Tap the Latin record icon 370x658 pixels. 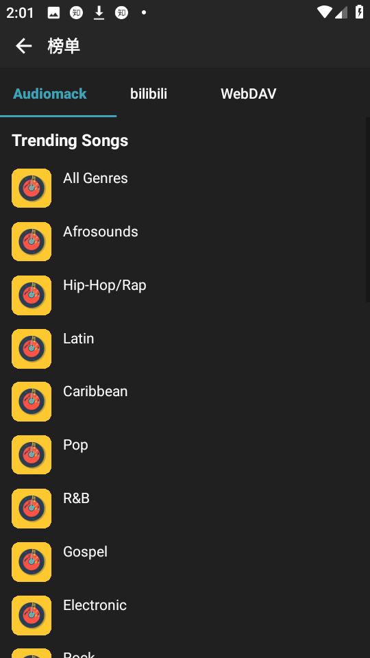pos(32,348)
